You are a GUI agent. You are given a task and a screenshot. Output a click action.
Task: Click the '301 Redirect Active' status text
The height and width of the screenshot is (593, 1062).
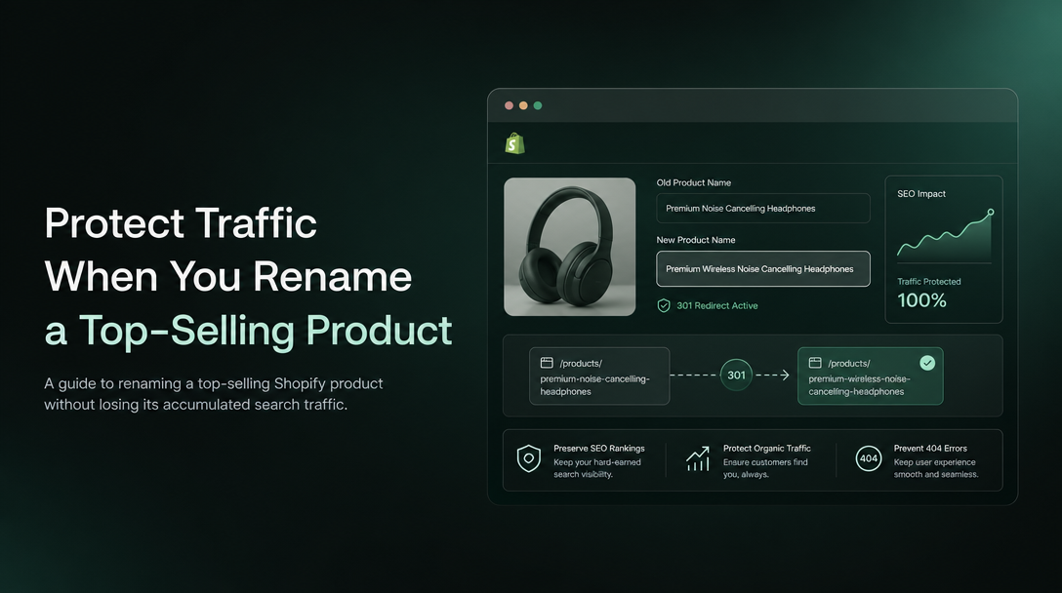[x=717, y=306]
